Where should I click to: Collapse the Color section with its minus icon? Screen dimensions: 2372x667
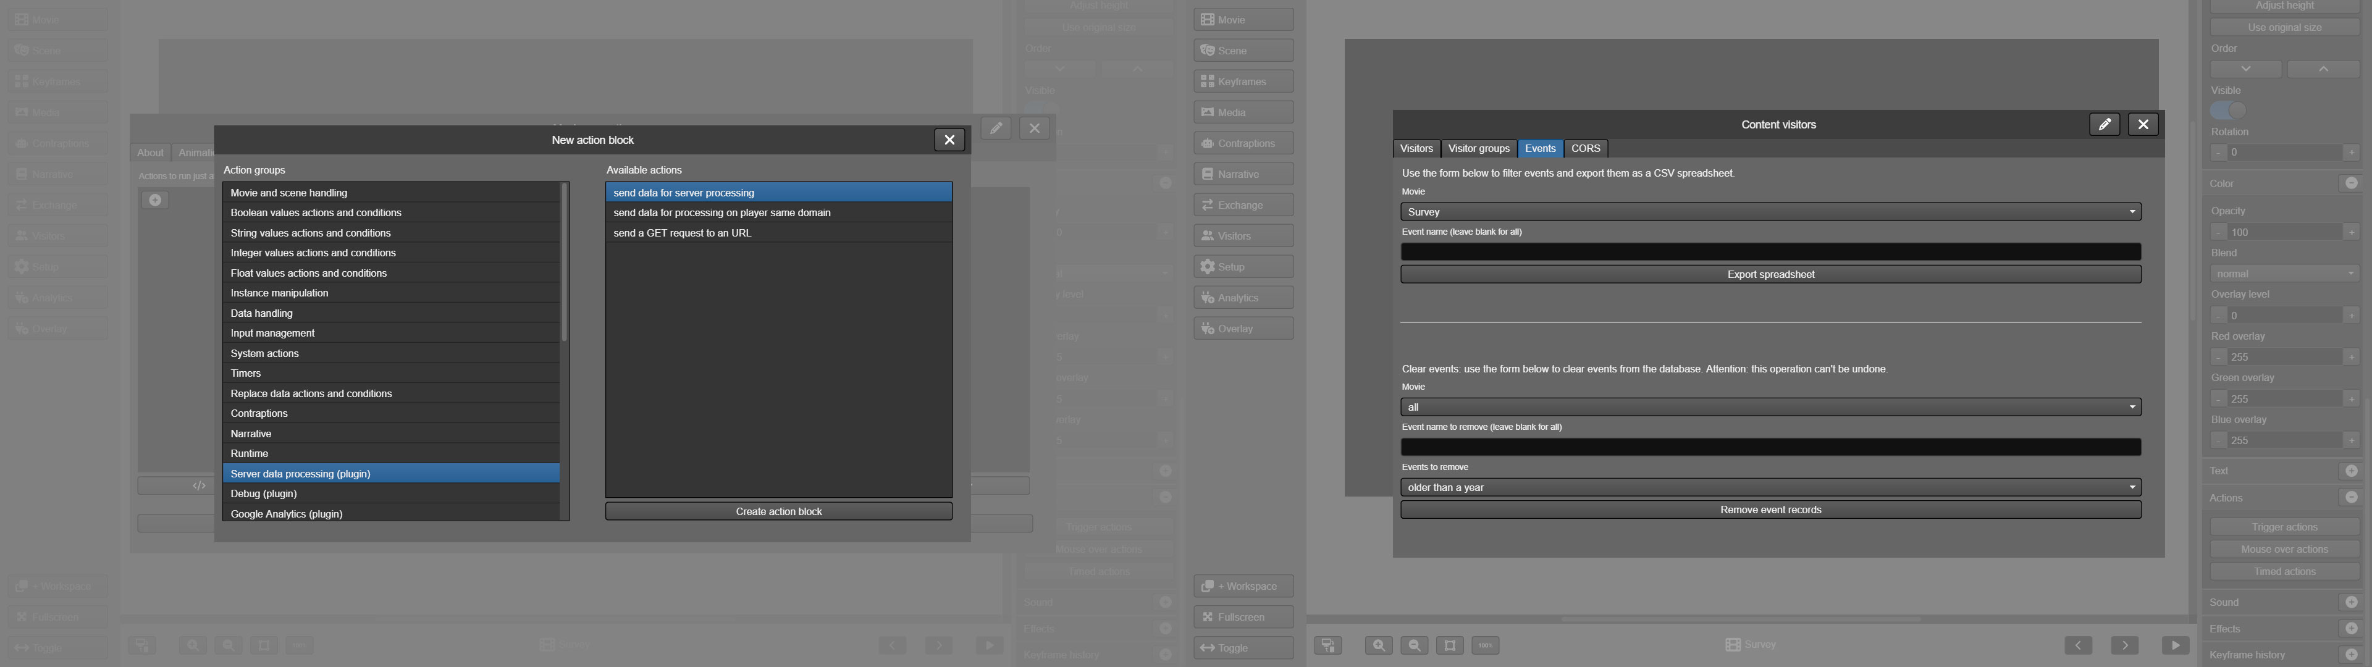(x=2351, y=183)
